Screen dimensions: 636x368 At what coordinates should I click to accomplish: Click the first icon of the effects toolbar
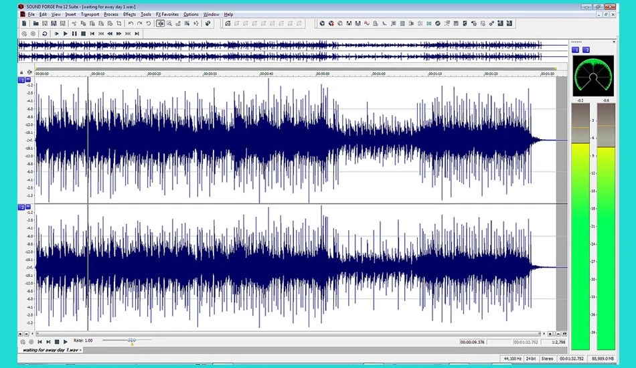coord(322,23)
